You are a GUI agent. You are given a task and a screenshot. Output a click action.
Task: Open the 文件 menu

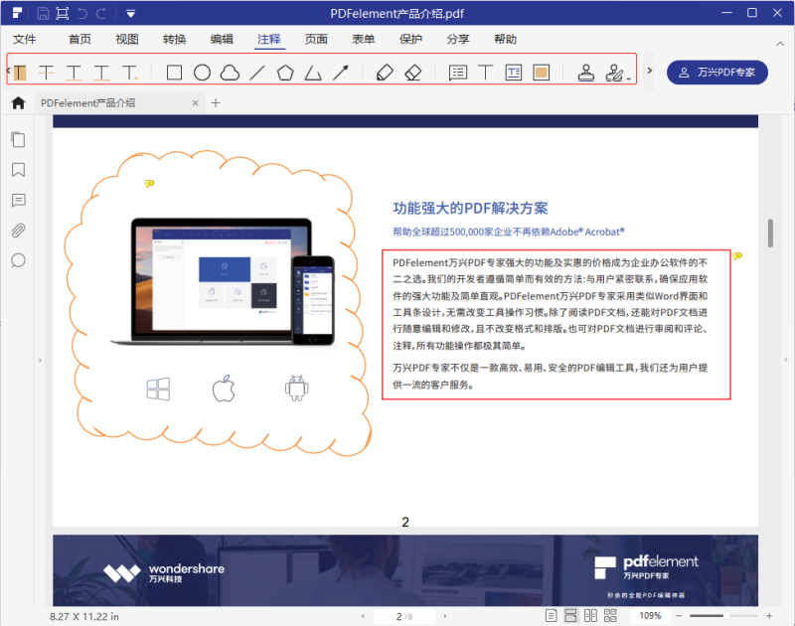[x=25, y=39]
